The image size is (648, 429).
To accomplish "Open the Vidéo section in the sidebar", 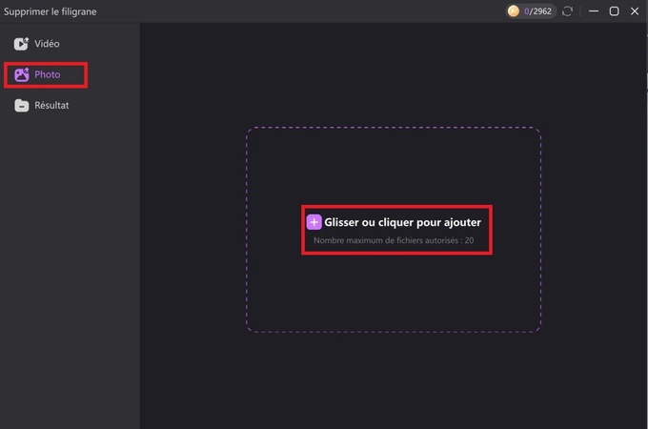I will [x=37, y=44].
